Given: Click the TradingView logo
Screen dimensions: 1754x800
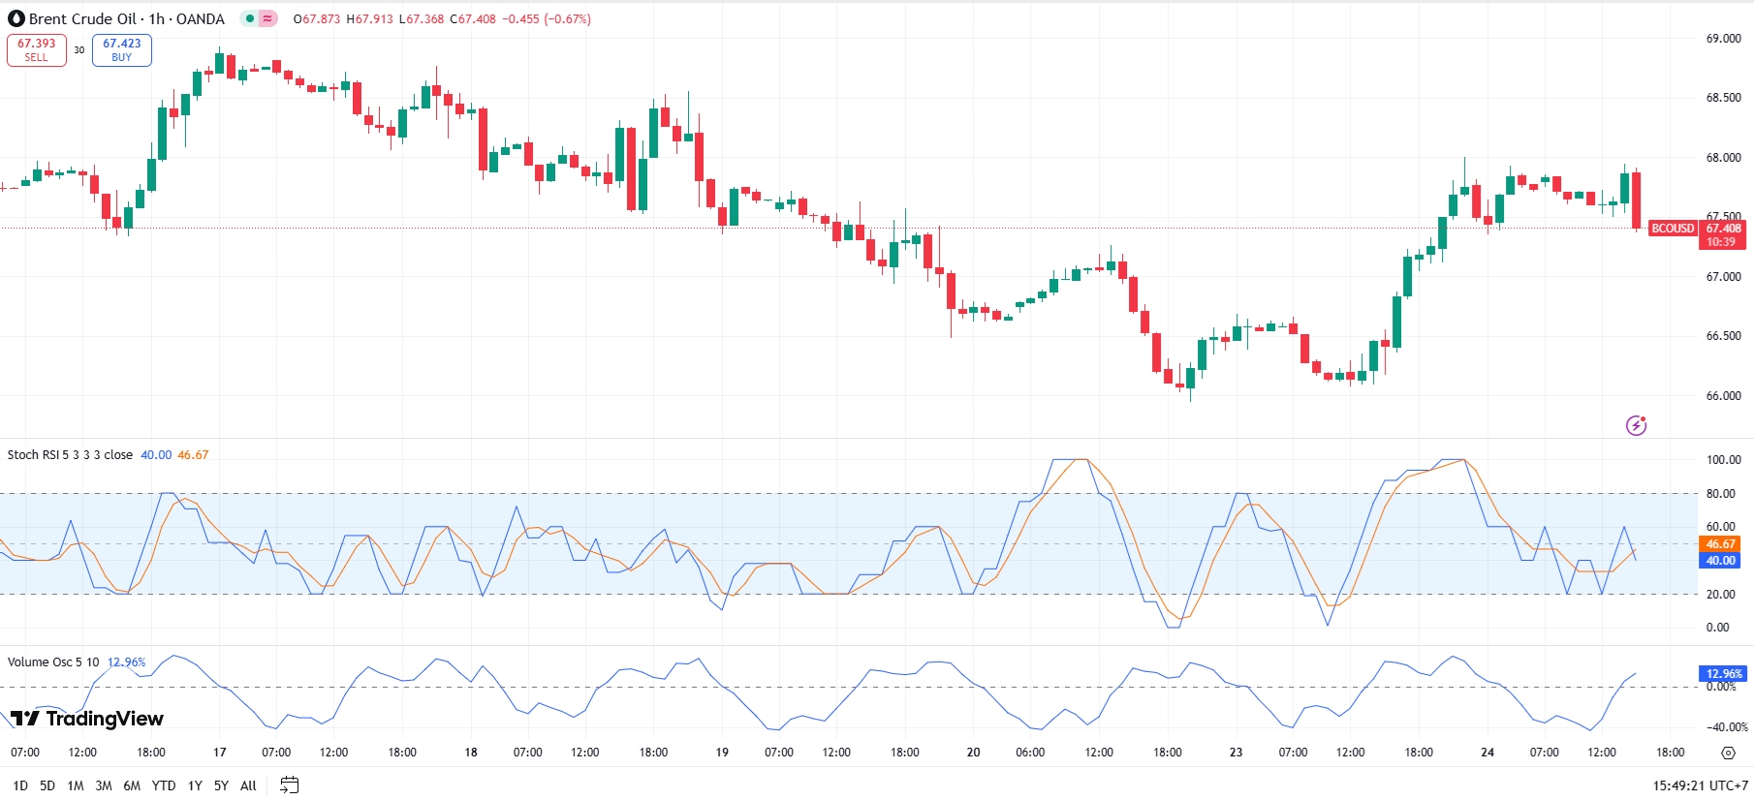Looking at the screenshot, I should tap(87, 719).
